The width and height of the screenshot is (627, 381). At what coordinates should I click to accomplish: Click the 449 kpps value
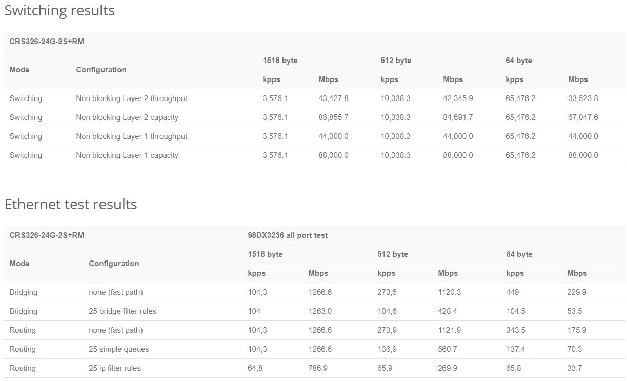pos(513,292)
